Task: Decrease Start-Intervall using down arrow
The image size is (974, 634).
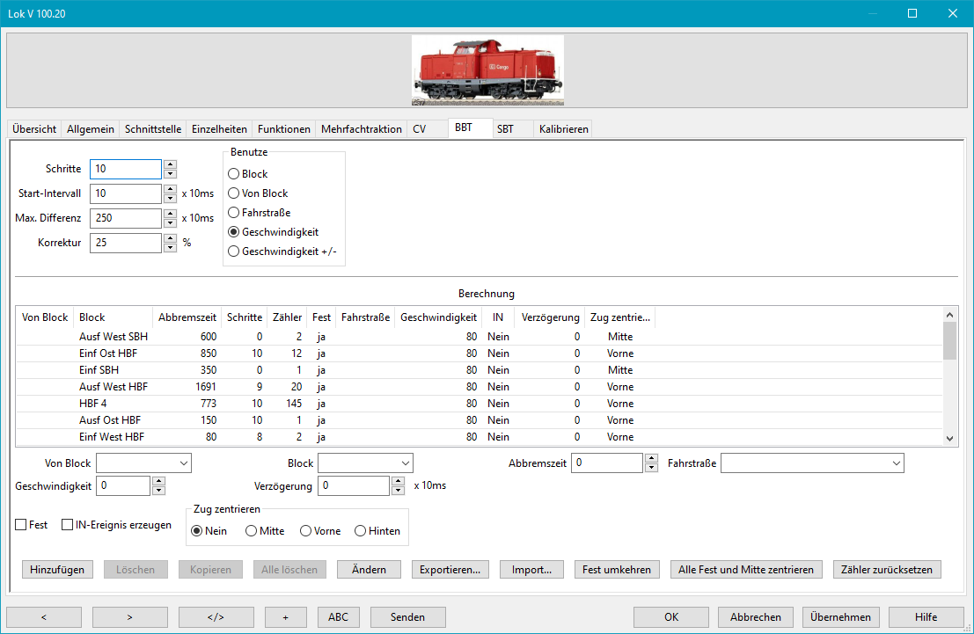Action: tap(170, 198)
